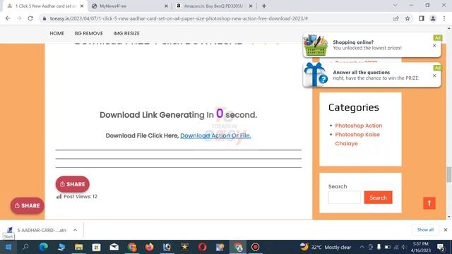Image resolution: width=452 pixels, height=254 pixels.
Task: Open Windows taskbar search
Action: point(25,247)
